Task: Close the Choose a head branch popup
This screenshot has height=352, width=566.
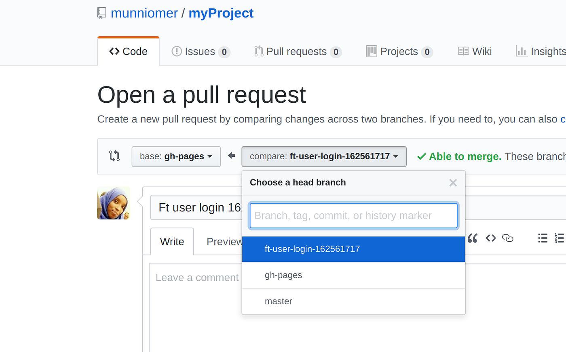Action: click(x=452, y=183)
